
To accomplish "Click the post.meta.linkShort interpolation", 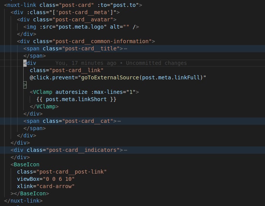I will (x=76, y=99).
